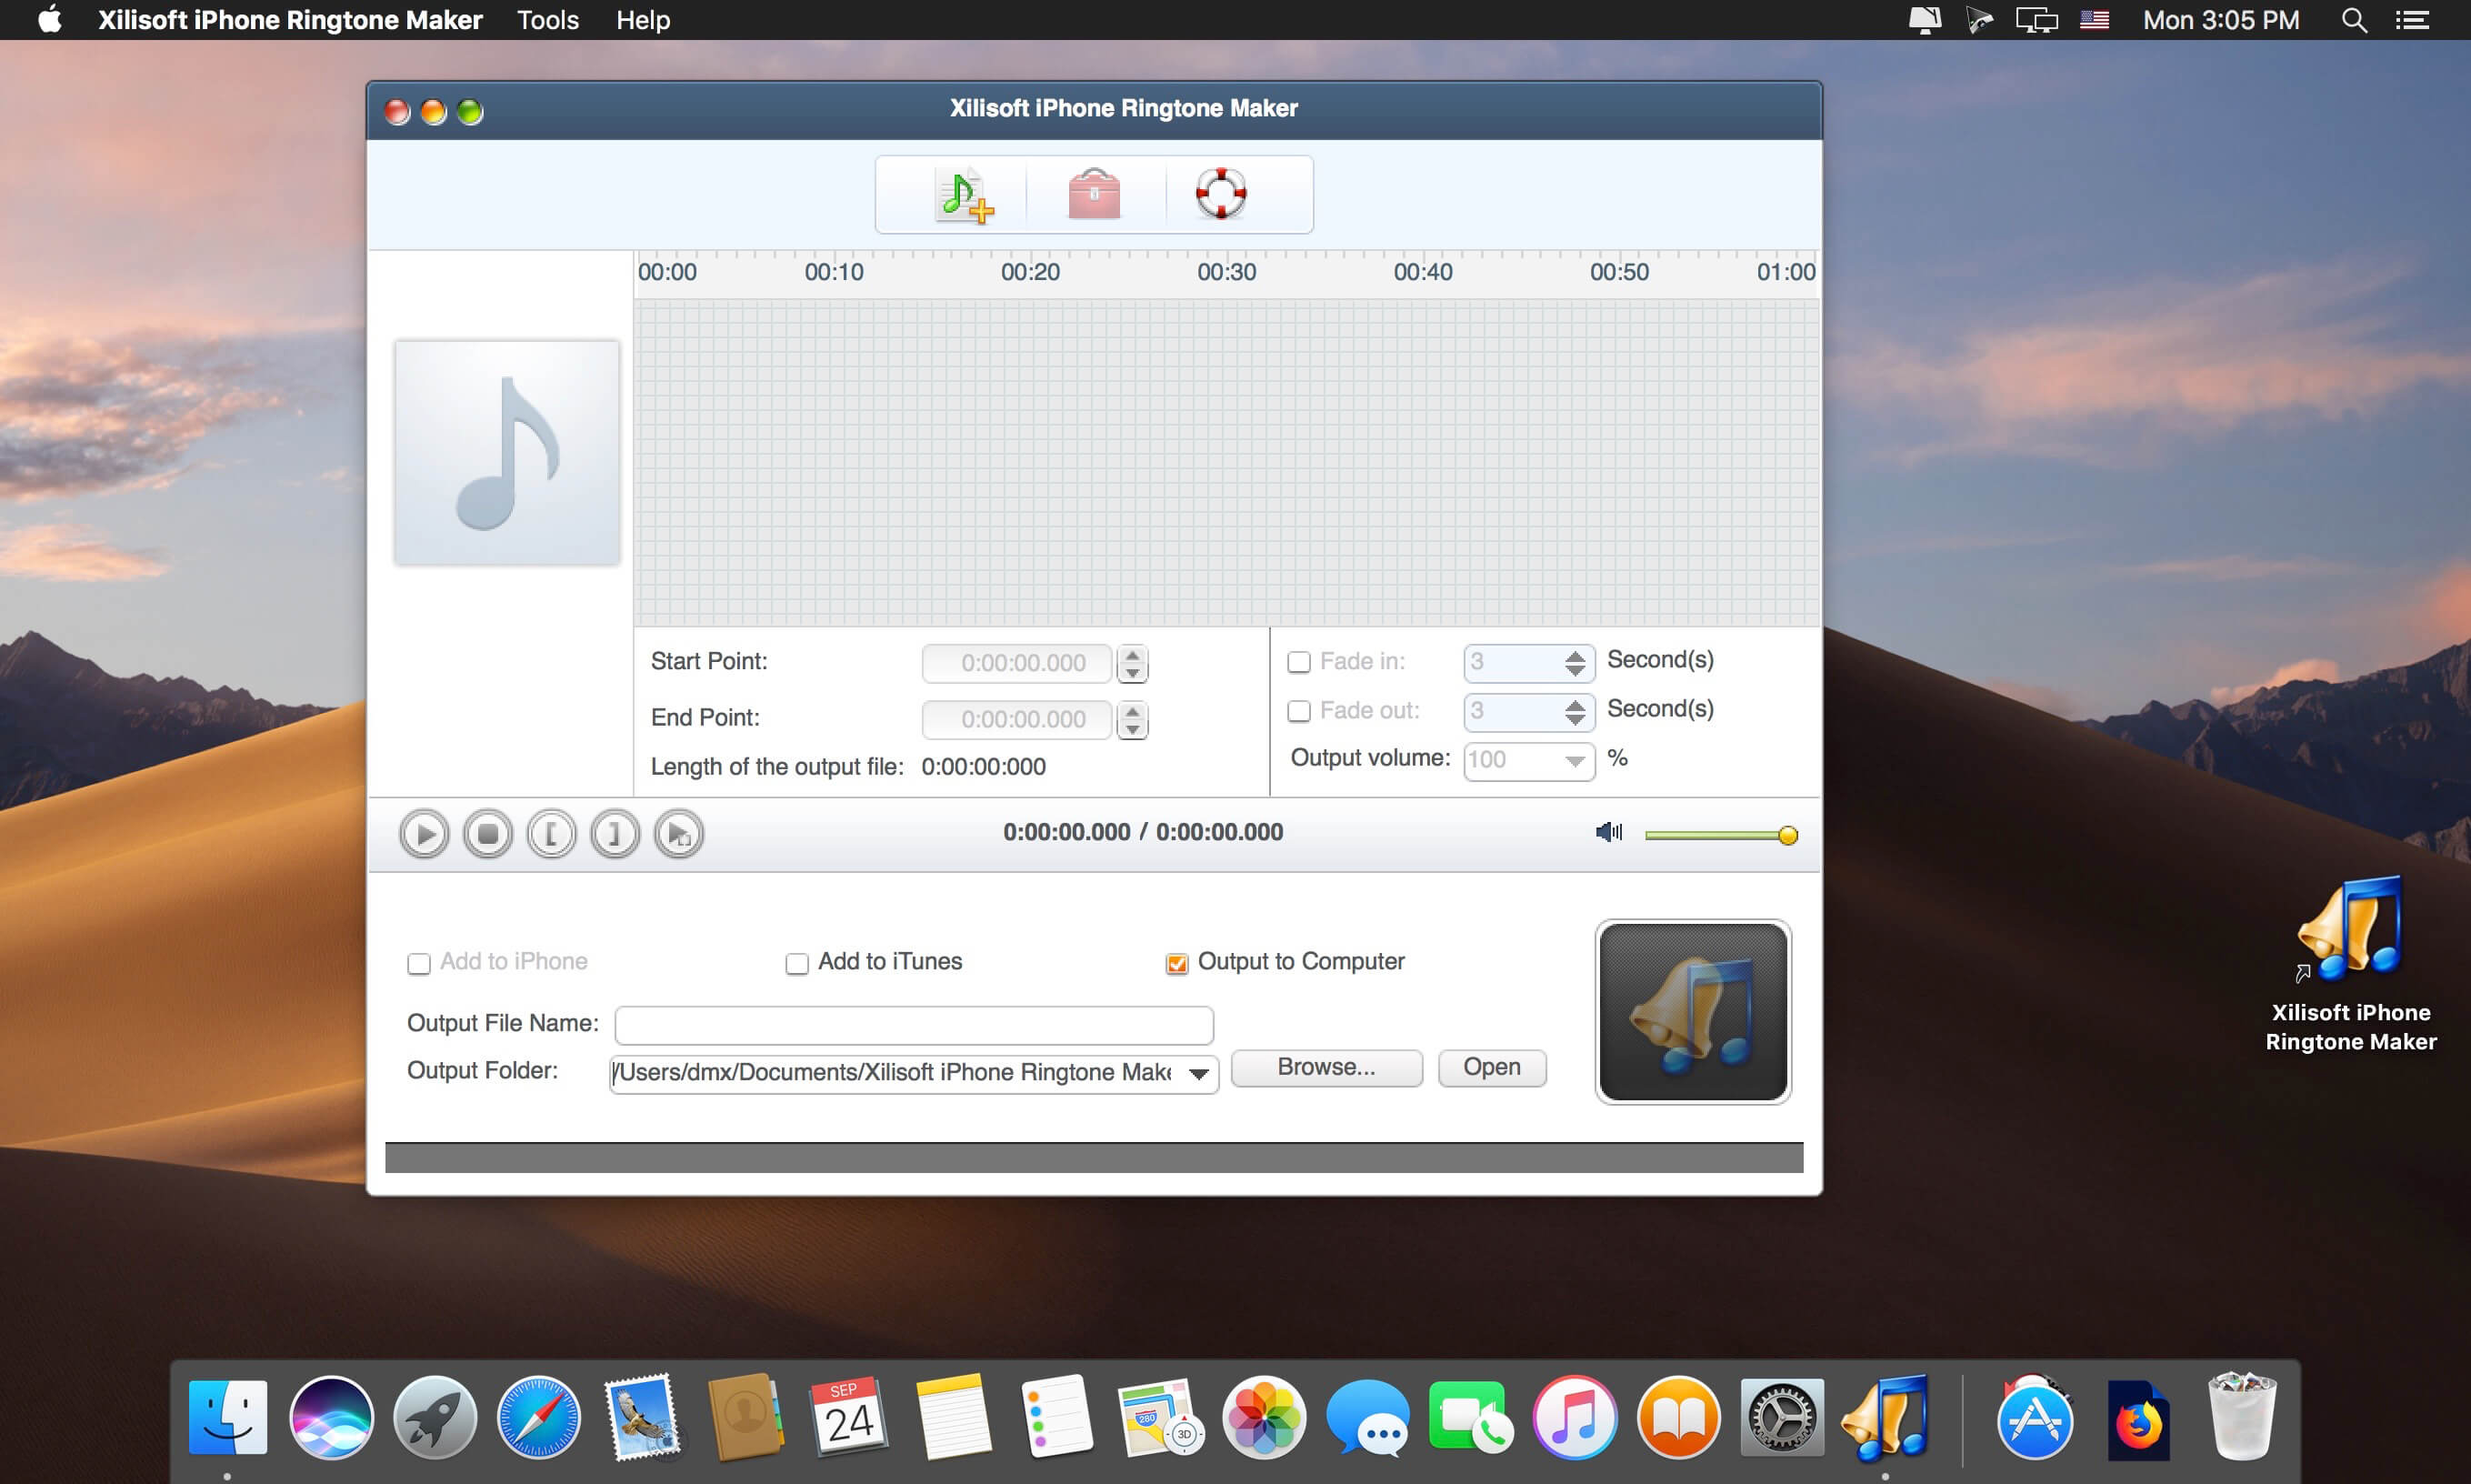Stop playback with the Stop button

pyautogui.click(x=488, y=834)
